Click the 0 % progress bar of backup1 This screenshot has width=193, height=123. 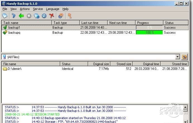[x=149, y=28]
